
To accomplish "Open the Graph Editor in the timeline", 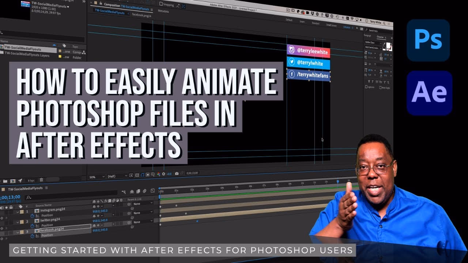I will click(153, 190).
